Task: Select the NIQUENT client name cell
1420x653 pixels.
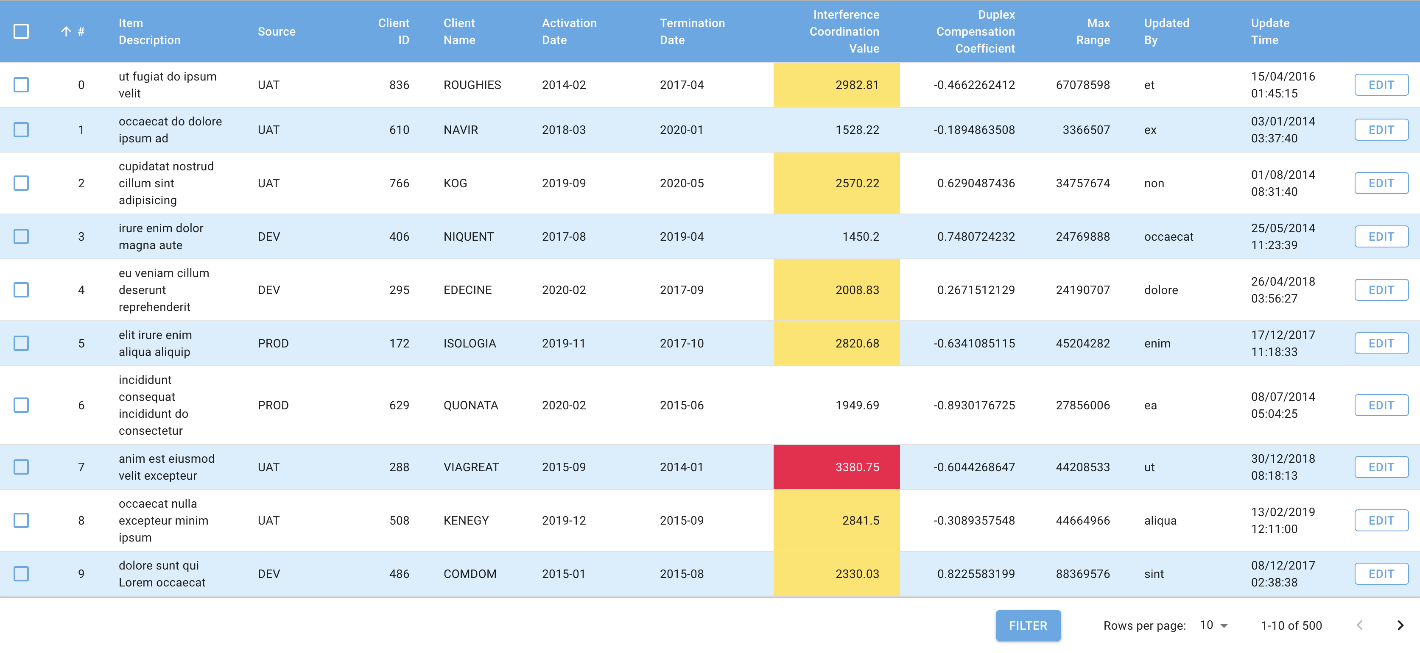Action: tap(468, 236)
